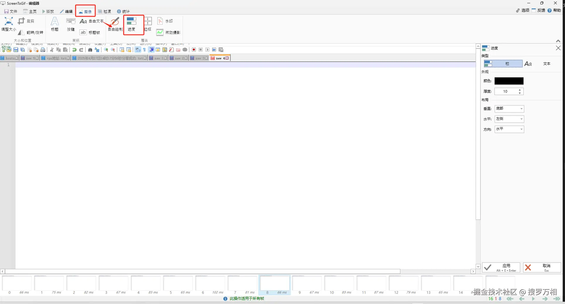Jump to the first frame
The width and height of the screenshot is (565, 304).
510,299
